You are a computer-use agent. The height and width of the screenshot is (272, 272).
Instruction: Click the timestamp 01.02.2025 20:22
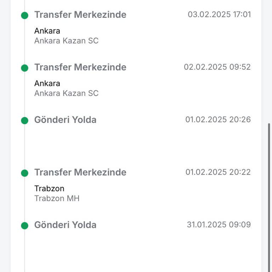pos(218,172)
